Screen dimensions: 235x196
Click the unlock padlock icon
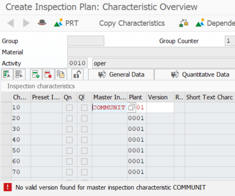tap(77, 74)
